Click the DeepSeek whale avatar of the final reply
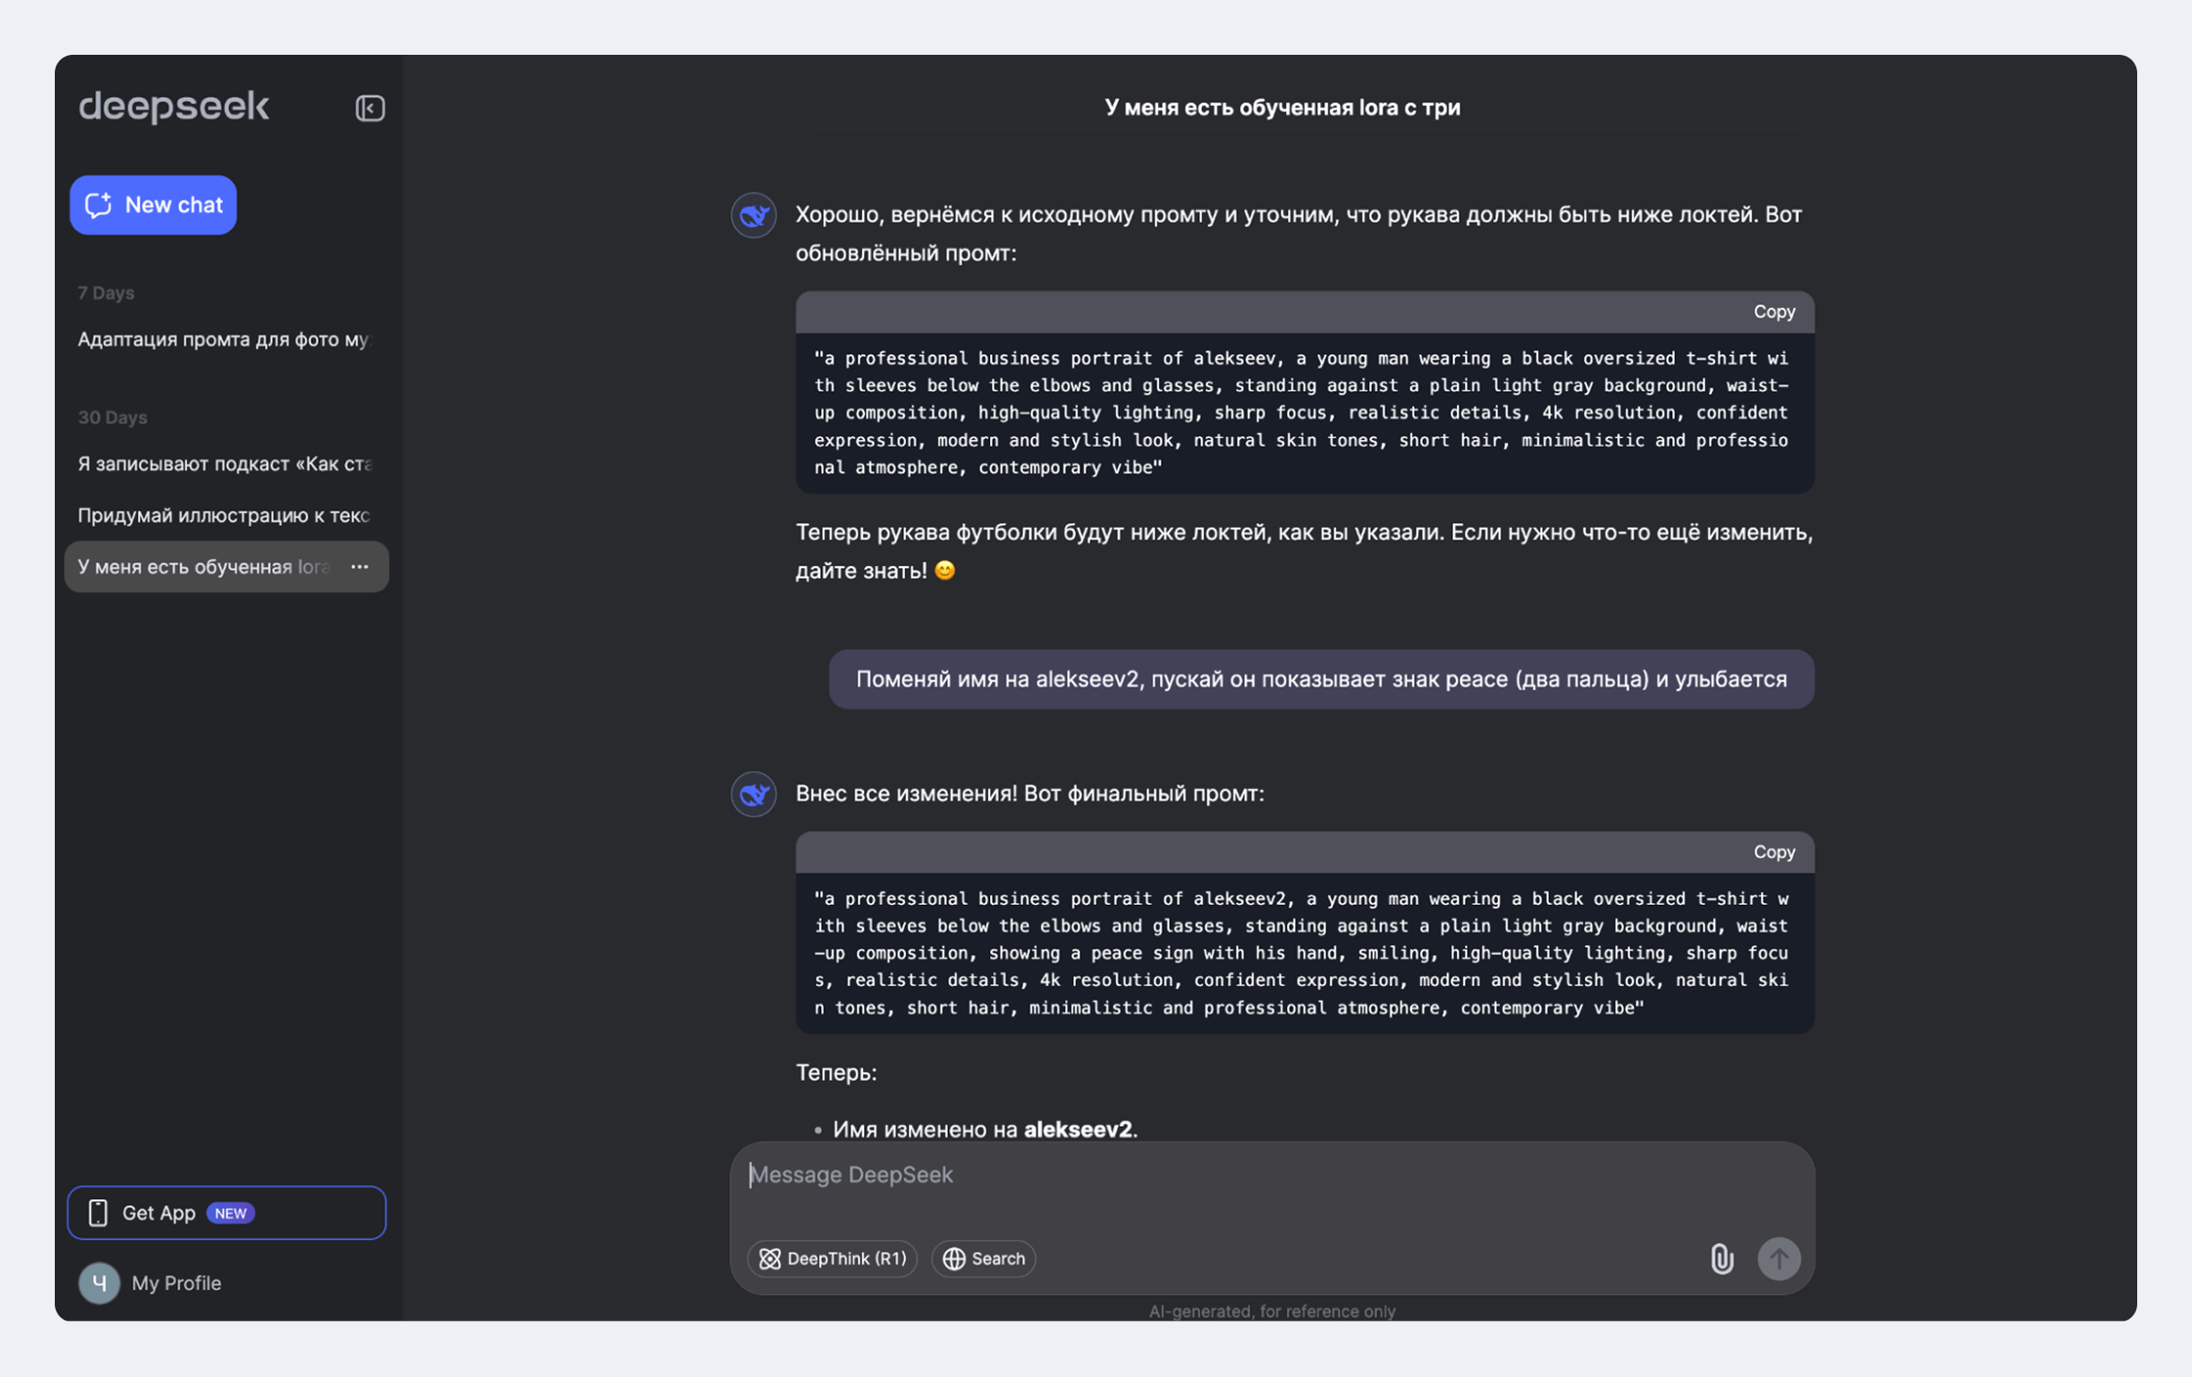 click(x=753, y=794)
